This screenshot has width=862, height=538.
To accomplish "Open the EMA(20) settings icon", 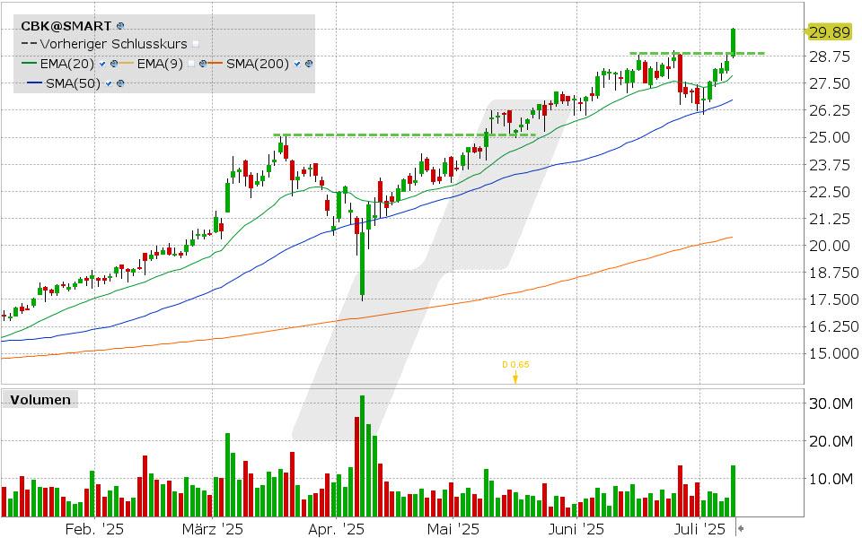I will click(114, 64).
